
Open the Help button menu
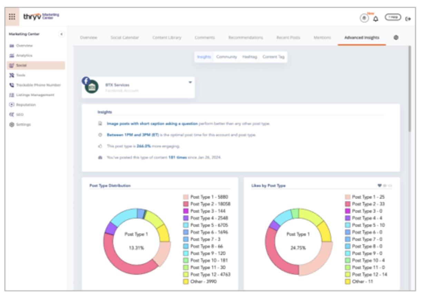[x=393, y=17]
